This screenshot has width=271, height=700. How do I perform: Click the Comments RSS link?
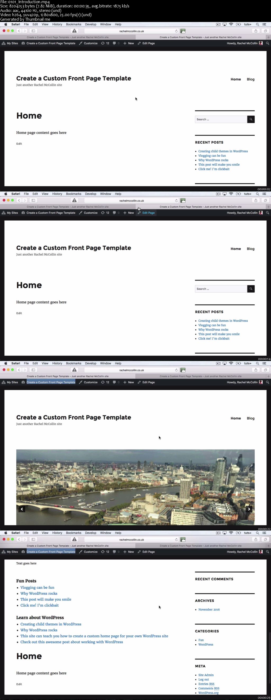(209, 688)
